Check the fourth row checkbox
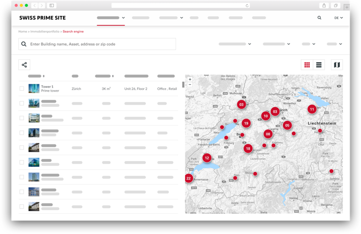Image resolution: width=361 pixels, height=234 pixels. pyautogui.click(x=22, y=133)
